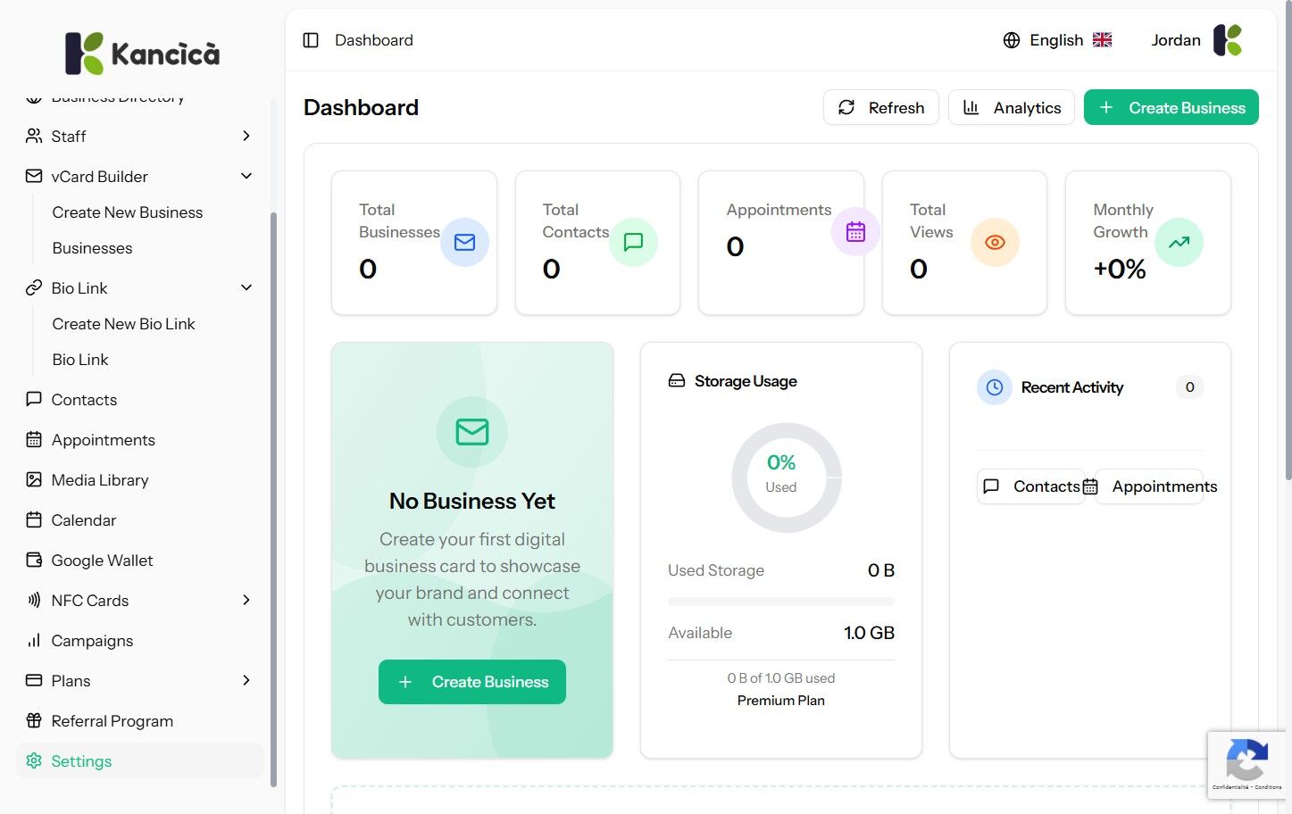Image resolution: width=1292 pixels, height=814 pixels.
Task: Open Campaigns in the sidebar
Action: point(140,640)
